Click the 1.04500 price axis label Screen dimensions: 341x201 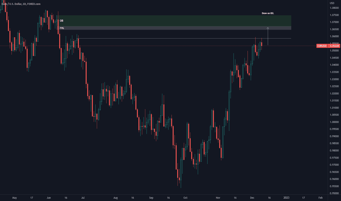pos(334,58)
